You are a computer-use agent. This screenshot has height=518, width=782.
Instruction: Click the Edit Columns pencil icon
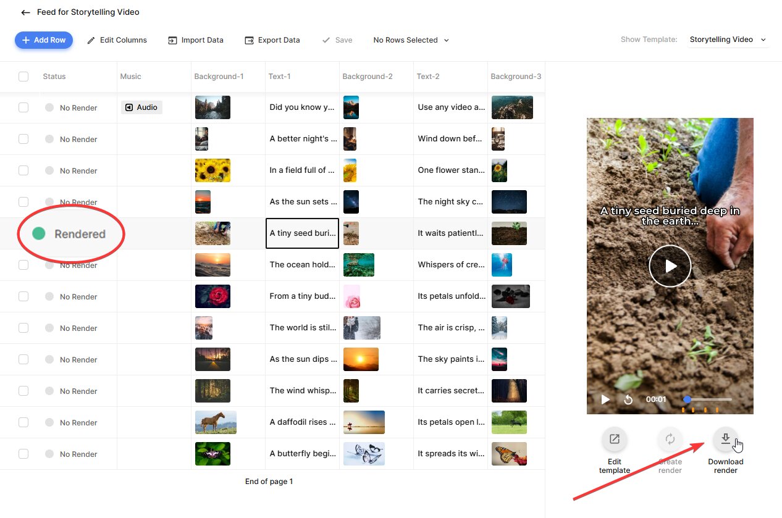click(91, 40)
